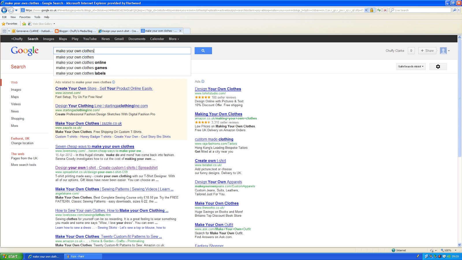Open the Quick Tabs grid view
The image size is (462, 260).
pyautogui.click(x=4, y=31)
